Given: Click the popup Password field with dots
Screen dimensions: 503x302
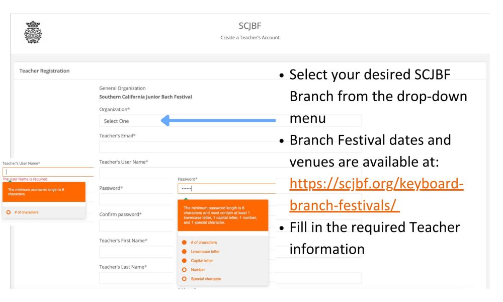Looking at the screenshot, I should pyautogui.click(x=226, y=189).
